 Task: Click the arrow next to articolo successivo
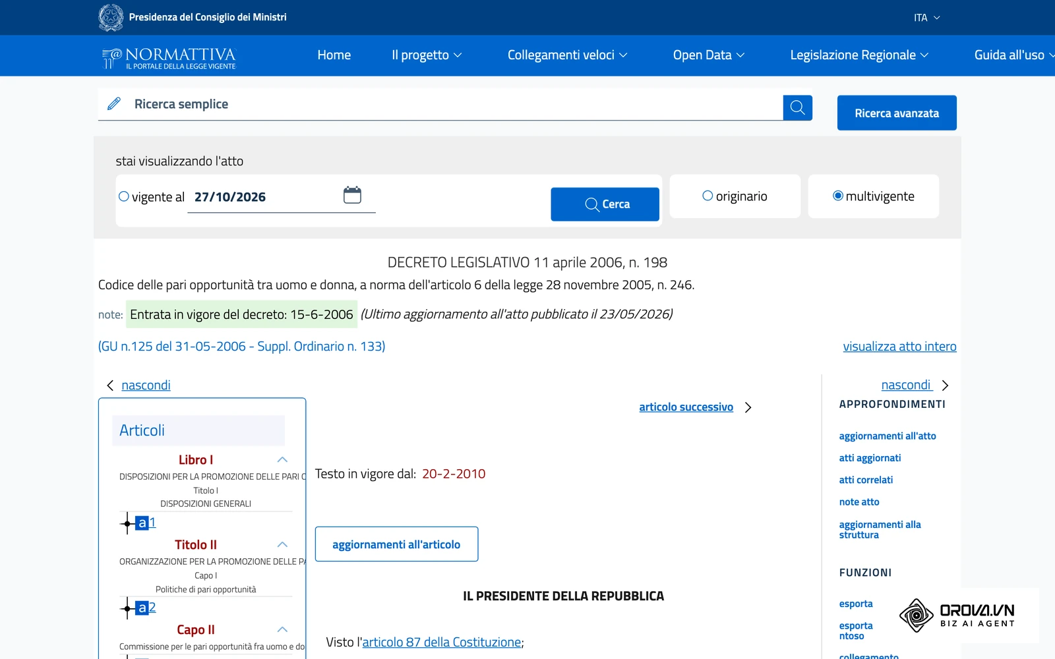748,407
